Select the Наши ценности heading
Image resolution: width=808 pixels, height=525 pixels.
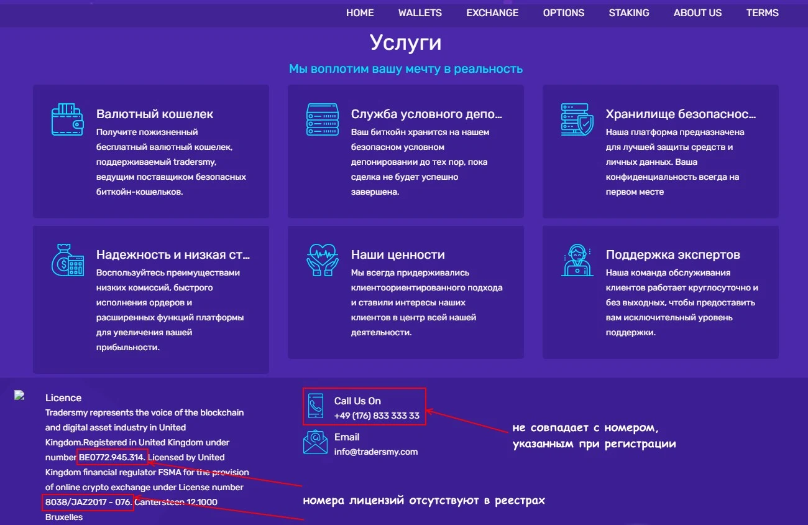coord(398,254)
